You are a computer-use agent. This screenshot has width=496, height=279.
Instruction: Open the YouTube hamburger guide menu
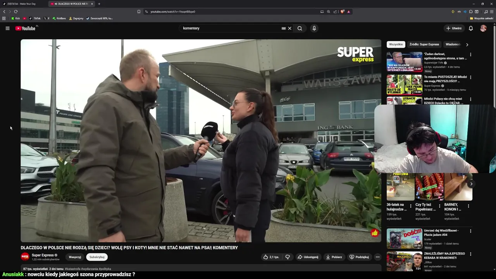click(x=7, y=28)
